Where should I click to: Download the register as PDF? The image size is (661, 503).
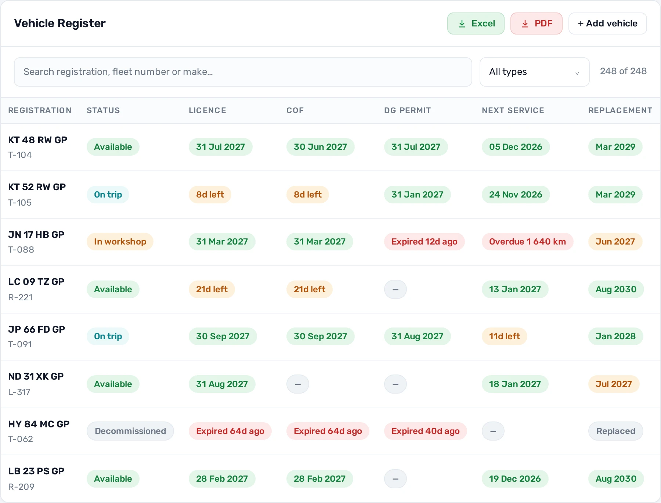click(536, 23)
